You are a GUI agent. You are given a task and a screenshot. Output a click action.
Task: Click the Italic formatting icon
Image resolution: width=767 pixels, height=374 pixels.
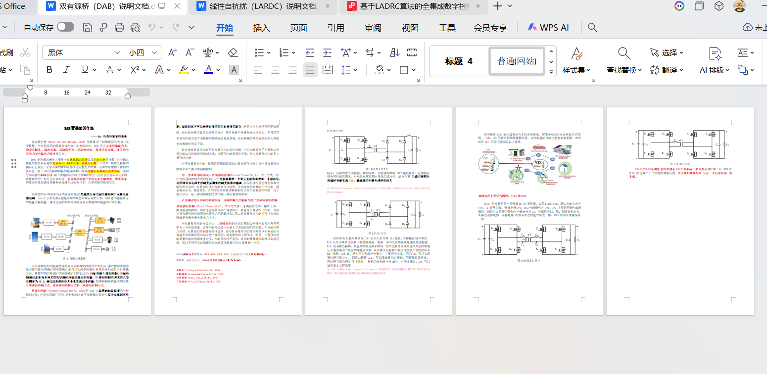(x=67, y=70)
